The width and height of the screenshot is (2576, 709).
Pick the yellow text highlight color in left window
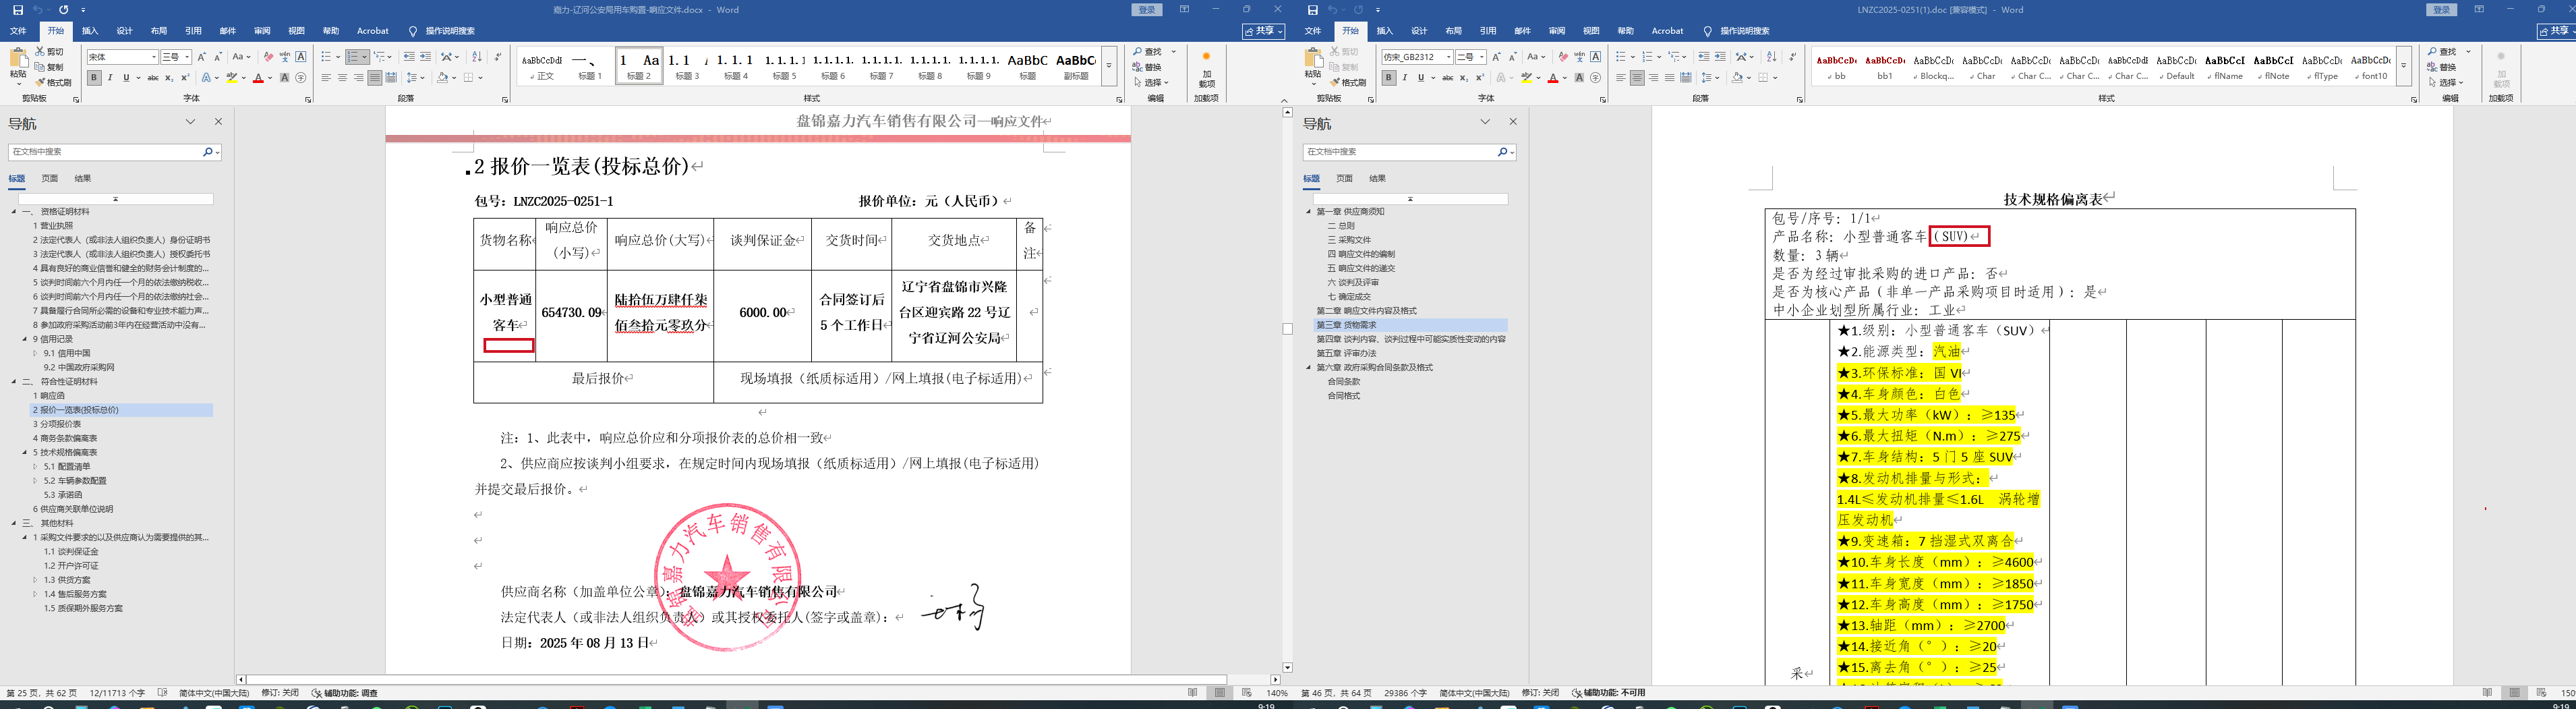pos(231,78)
